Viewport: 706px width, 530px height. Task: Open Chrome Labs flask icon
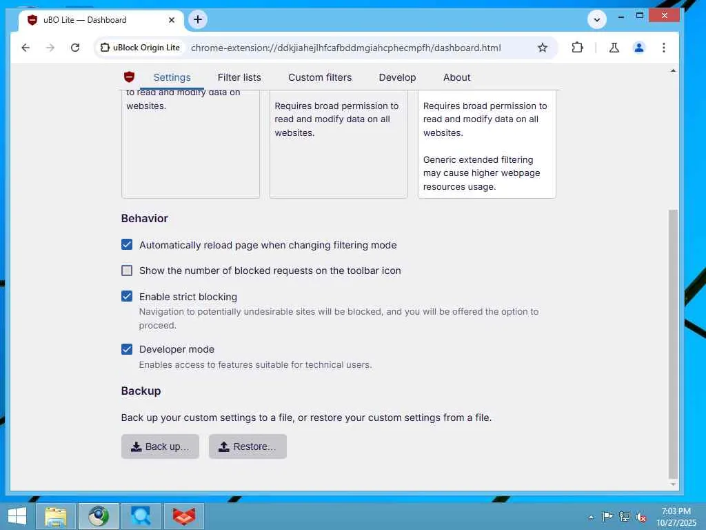point(614,48)
